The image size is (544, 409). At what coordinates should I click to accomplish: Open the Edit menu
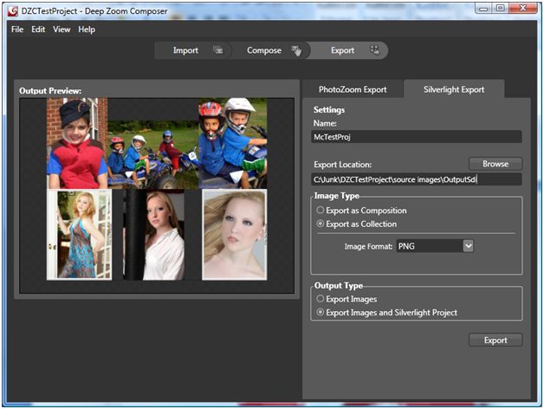click(38, 29)
